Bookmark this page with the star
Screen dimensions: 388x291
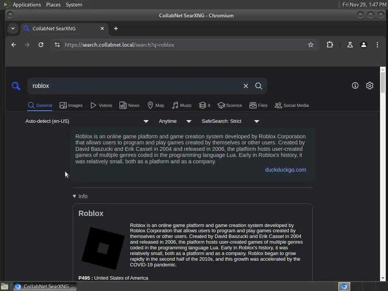(x=311, y=45)
